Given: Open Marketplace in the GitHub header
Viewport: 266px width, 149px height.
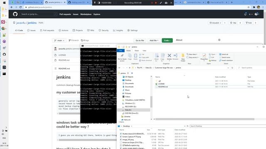Looking at the screenshot, I should (86, 14).
